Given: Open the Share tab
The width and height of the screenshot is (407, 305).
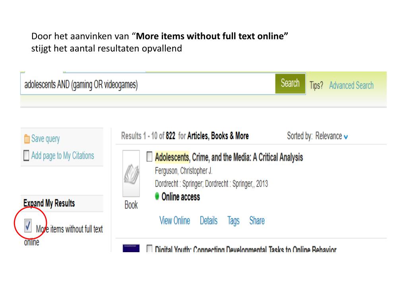Looking at the screenshot, I should pos(257,220).
